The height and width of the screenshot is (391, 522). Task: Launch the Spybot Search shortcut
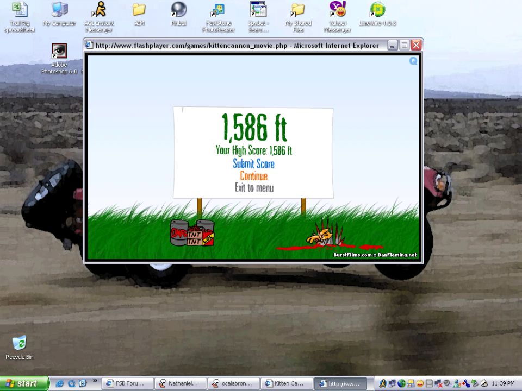tap(258, 17)
